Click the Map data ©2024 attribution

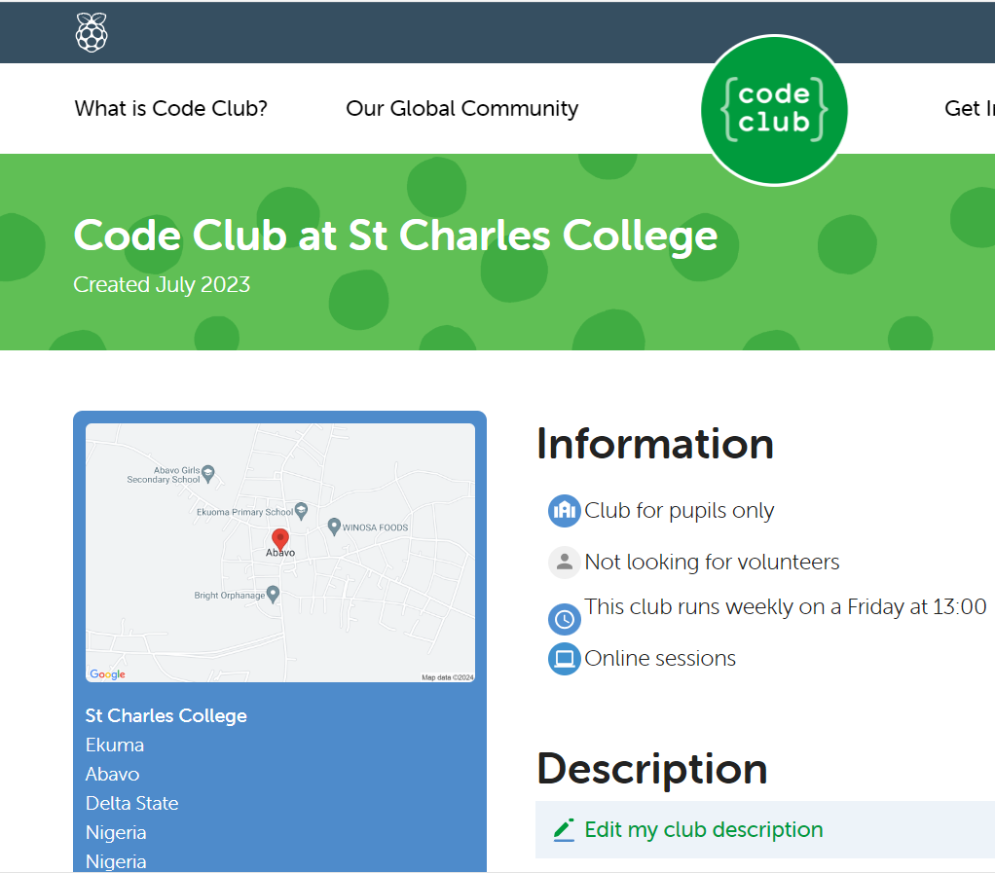(x=448, y=677)
